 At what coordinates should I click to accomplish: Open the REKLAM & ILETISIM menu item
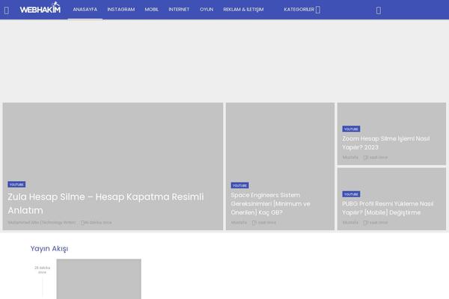click(243, 10)
